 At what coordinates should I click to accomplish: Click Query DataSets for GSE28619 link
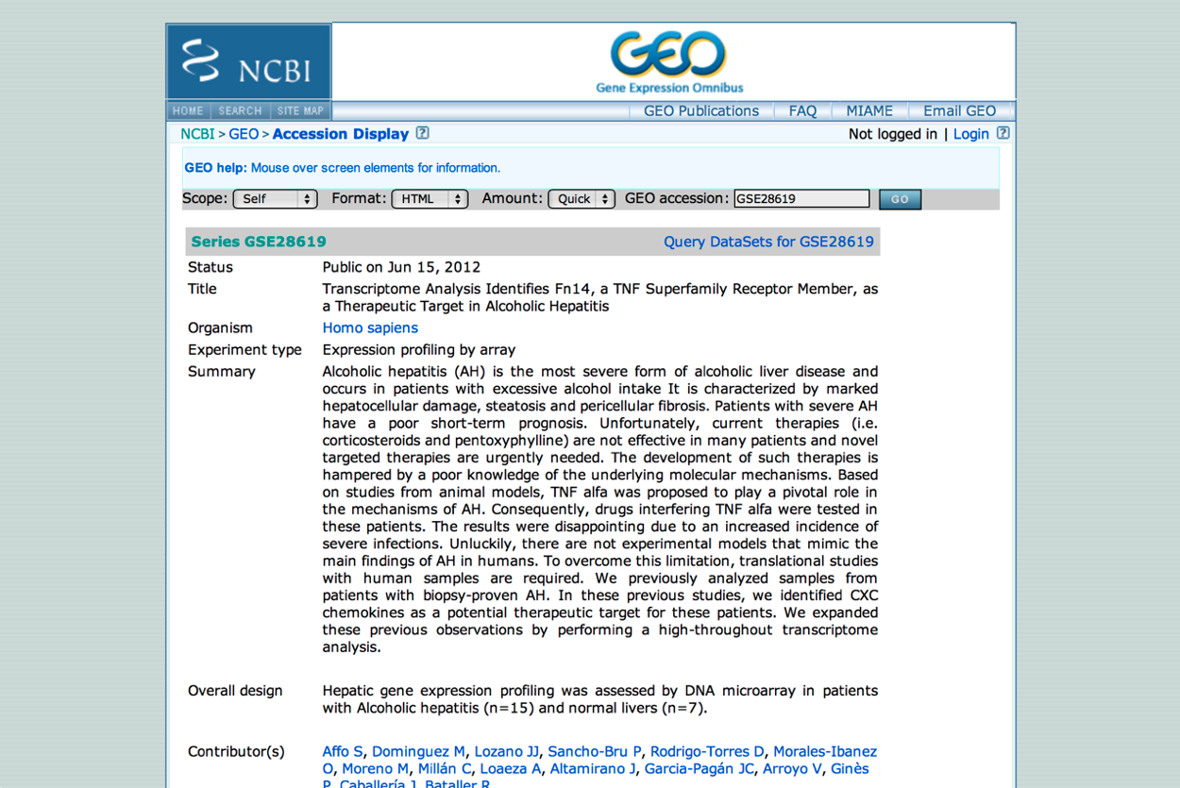768,242
